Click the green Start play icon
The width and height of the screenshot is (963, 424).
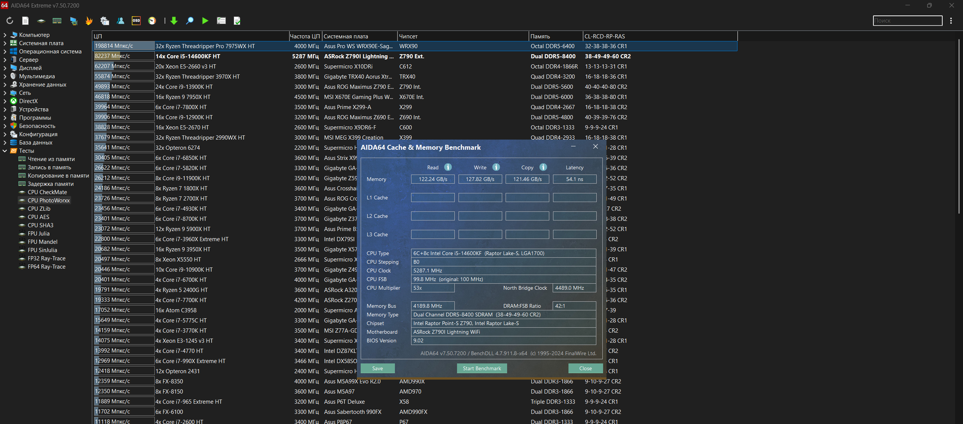pos(205,21)
